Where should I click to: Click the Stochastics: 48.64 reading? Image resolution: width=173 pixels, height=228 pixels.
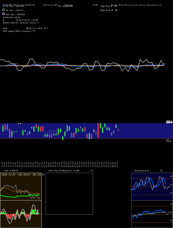click(x=11, y=17)
